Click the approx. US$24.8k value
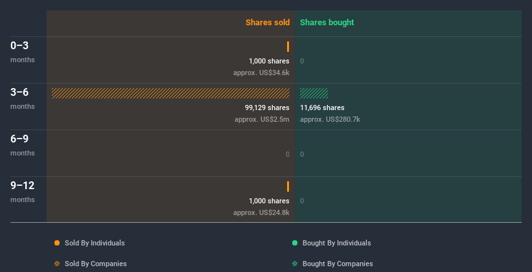 click(261, 212)
